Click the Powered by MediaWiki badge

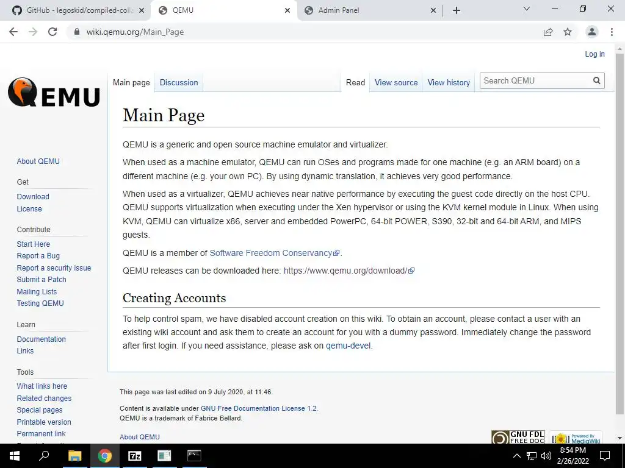pos(576,438)
